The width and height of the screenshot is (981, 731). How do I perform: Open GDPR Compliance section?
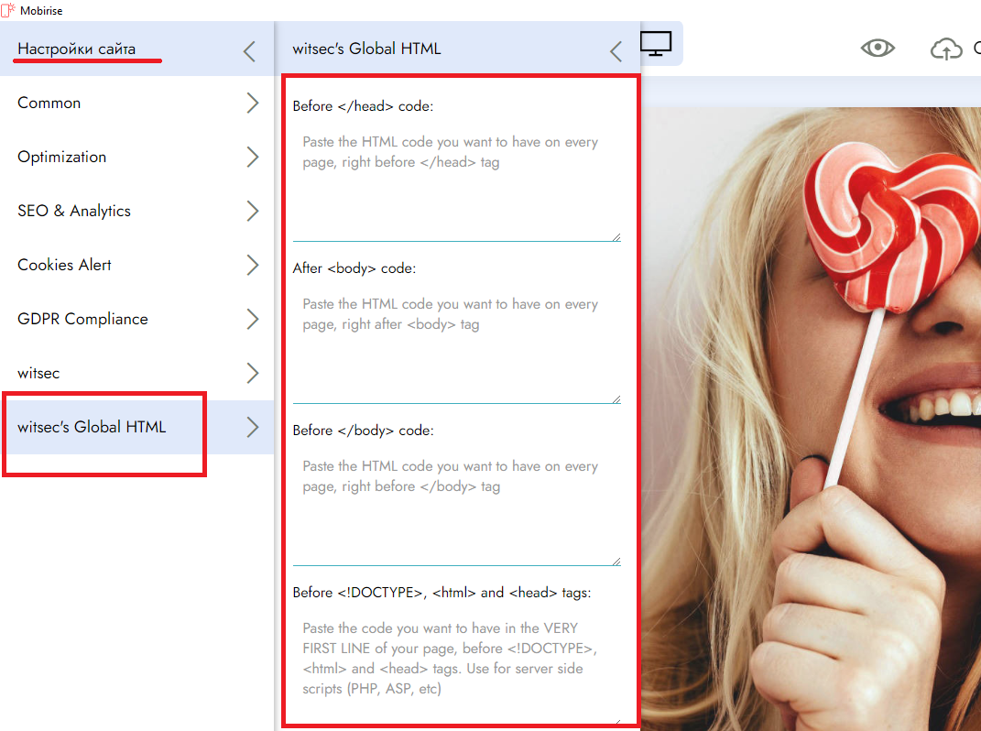(x=137, y=319)
